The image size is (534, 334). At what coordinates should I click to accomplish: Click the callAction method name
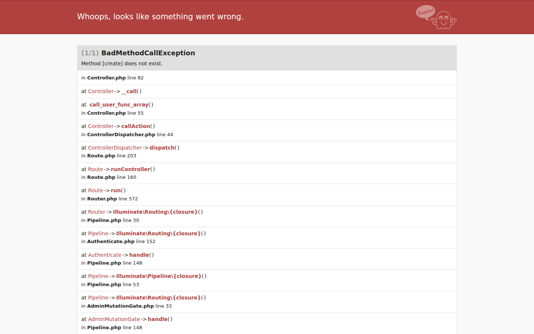pos(136,126)
